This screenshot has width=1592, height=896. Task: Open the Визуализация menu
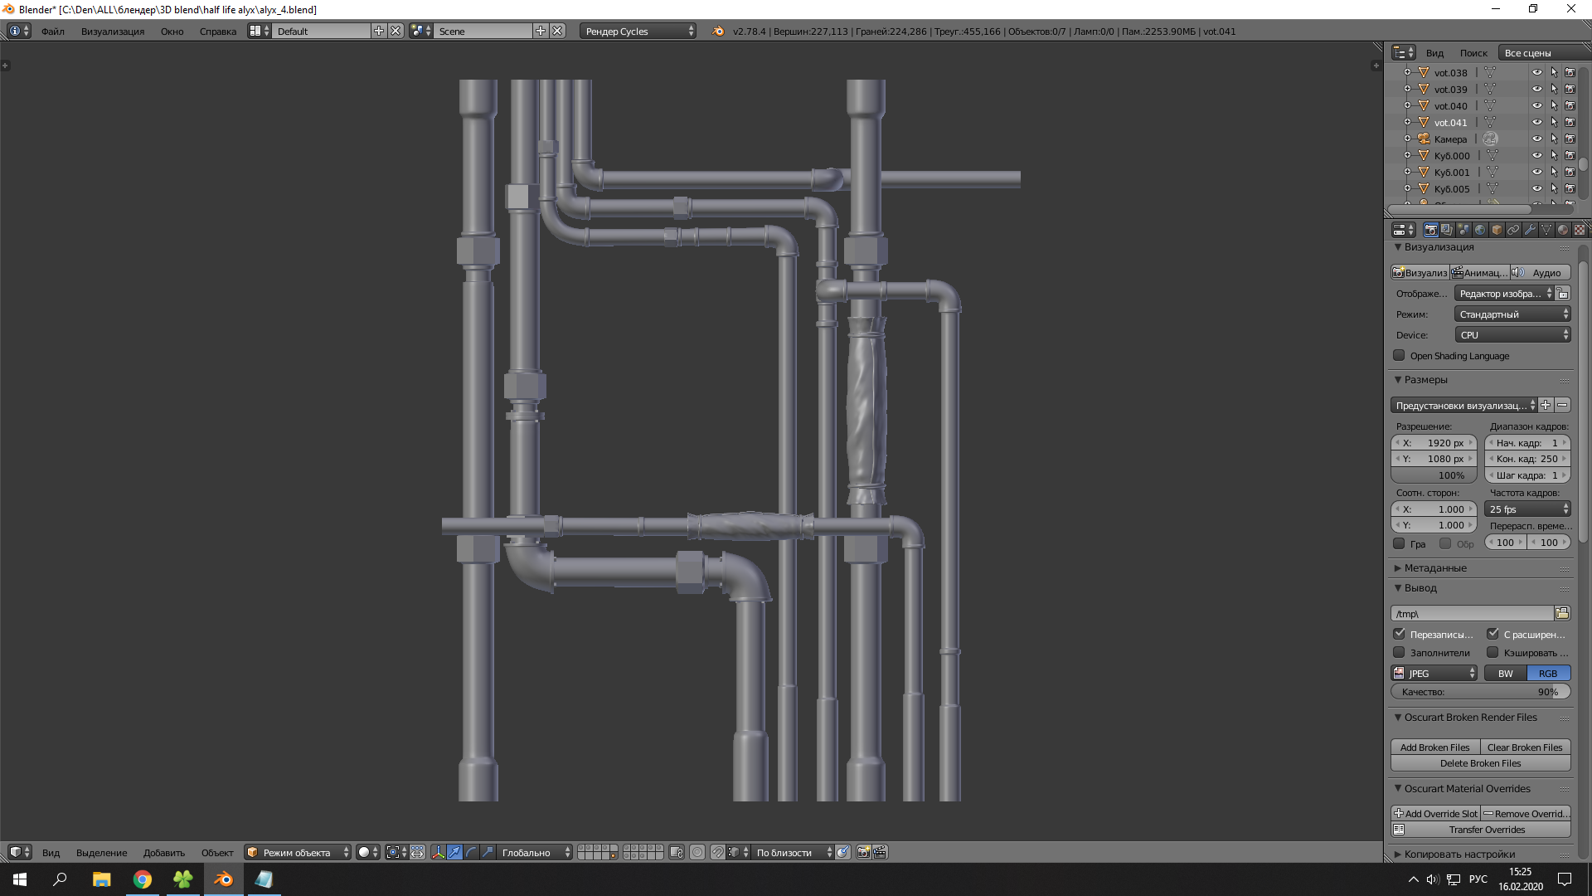pos(112,32)
